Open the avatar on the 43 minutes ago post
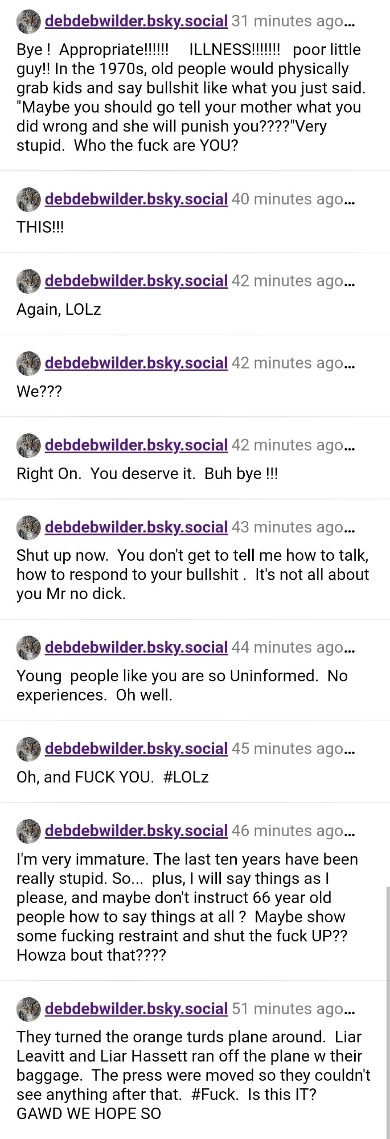The height and width of the screenshot is (1139, 390). coord(28,527)
